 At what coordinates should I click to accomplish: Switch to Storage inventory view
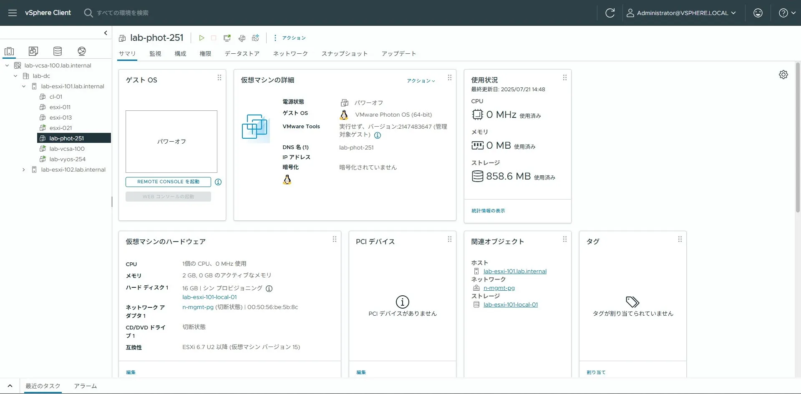58,51
